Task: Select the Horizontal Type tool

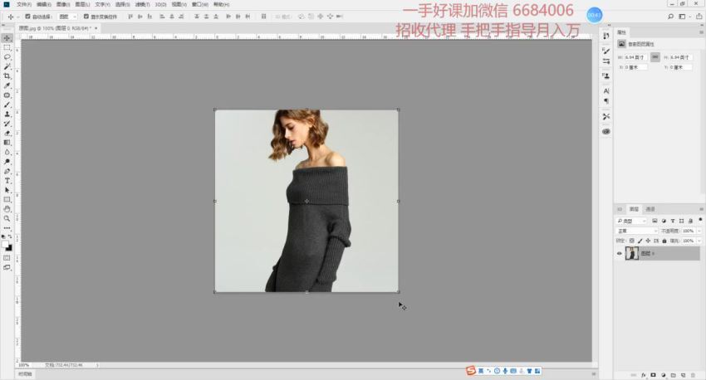Action: pos(7,180)
